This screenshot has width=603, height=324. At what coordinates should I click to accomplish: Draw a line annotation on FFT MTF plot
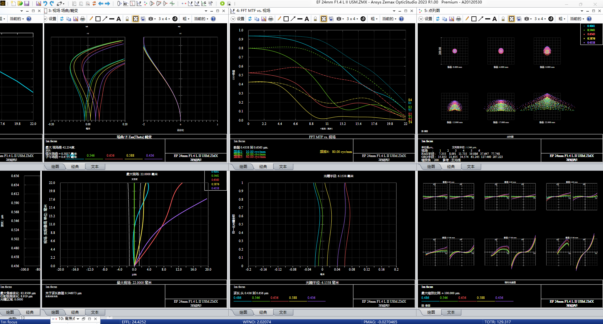click(x=300, y=19)
